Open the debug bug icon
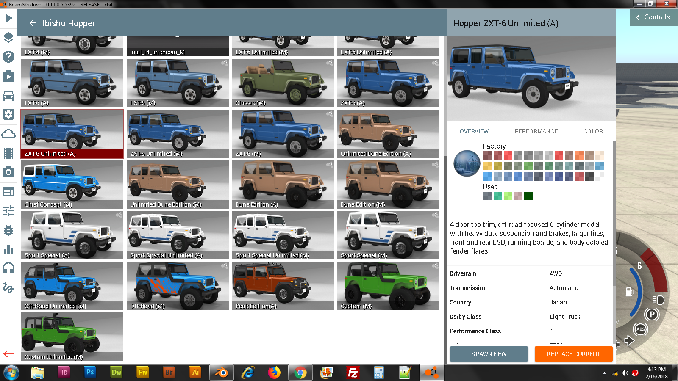678x381 pixels. (8, 230)
